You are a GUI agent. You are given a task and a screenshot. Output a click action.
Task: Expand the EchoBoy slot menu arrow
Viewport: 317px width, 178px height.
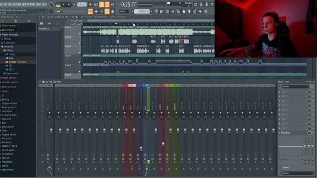tap(280, 133)
